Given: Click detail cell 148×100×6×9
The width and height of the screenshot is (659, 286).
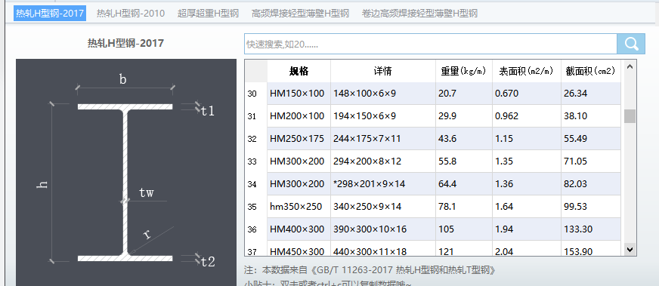Looking at the screenshot, I should pyautogui.click(x=383, y=94).
